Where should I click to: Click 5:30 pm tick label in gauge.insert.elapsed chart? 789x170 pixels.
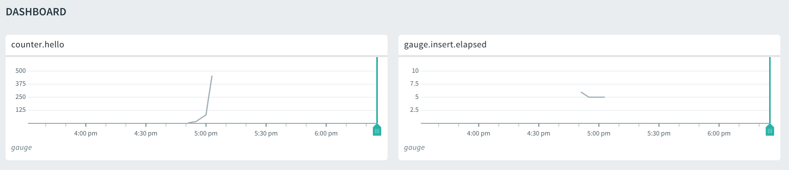(659, 133)
